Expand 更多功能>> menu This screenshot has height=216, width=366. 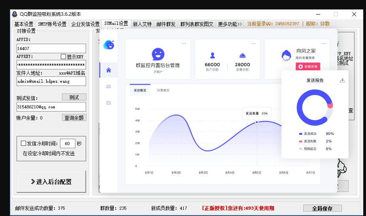coord(230,24)
